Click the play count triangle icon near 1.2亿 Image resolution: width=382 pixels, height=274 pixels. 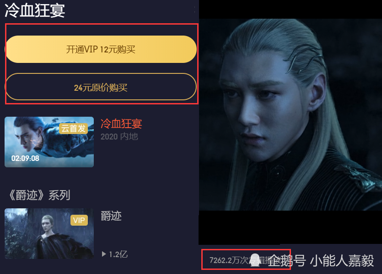[104, 254]
